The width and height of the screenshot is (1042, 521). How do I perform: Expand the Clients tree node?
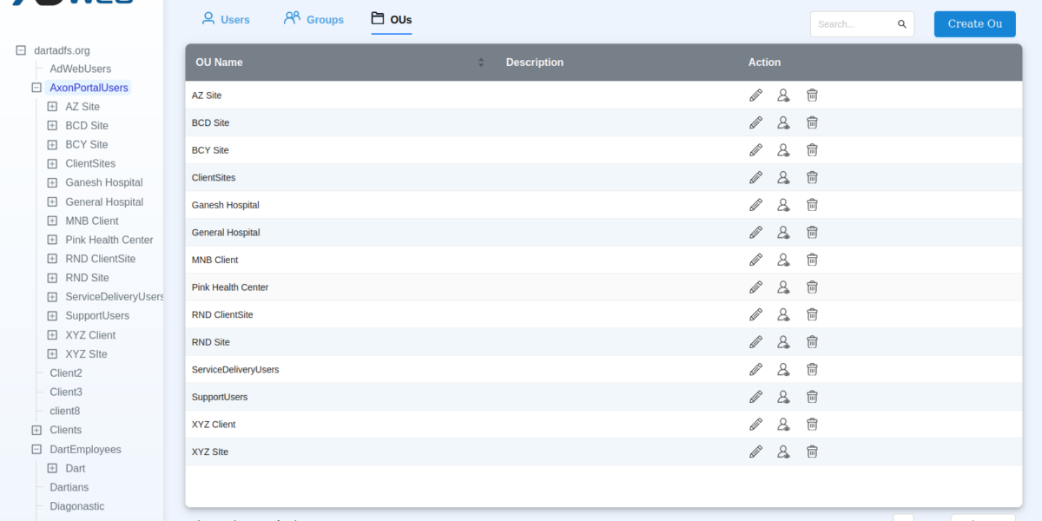coord(36,430)
